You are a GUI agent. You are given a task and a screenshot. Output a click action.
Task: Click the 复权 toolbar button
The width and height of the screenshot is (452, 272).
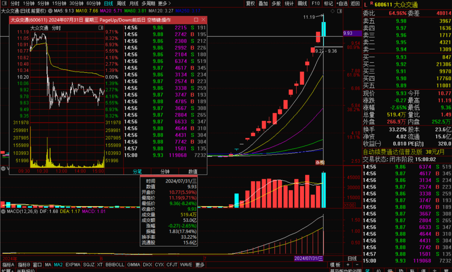[250, 3]
